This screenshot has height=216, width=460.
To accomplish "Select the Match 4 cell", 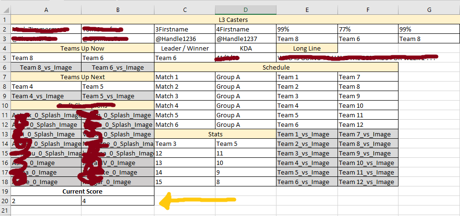I will (184, 105).
